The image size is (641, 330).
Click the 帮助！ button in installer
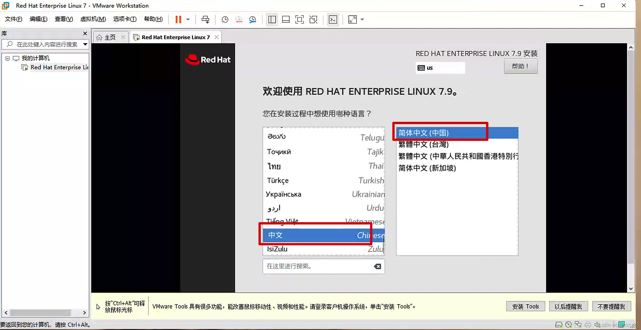pyautogui.click(x=520, y=66)
